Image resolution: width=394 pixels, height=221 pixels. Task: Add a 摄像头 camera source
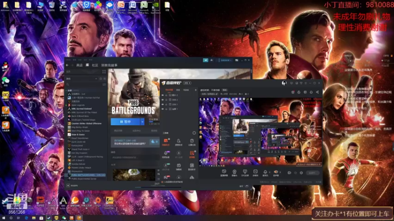click(234, 173)
